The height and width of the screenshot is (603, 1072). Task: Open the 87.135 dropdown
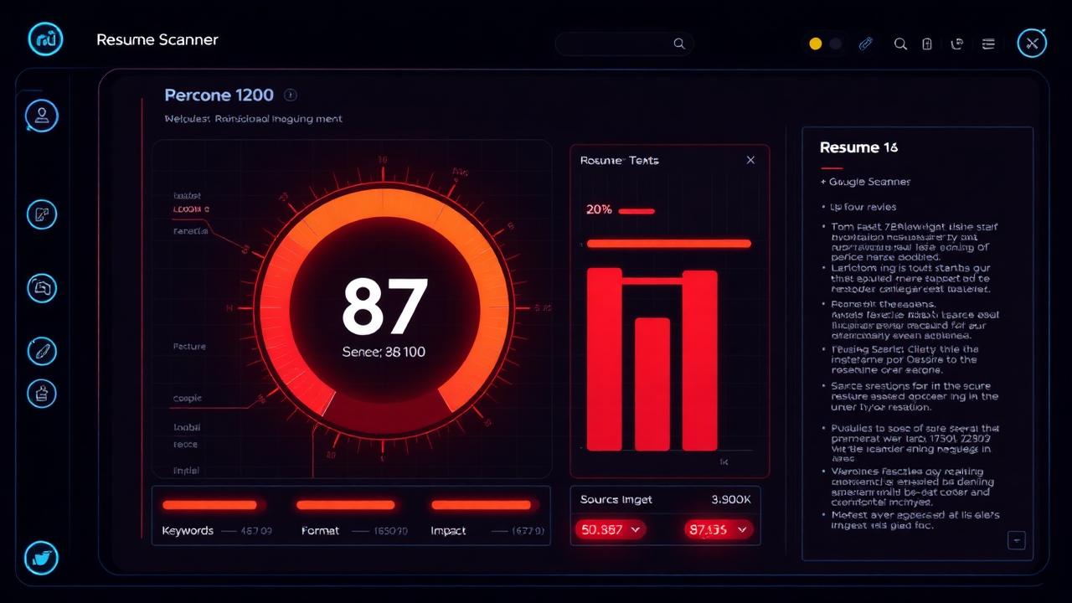tap(719, 529)
